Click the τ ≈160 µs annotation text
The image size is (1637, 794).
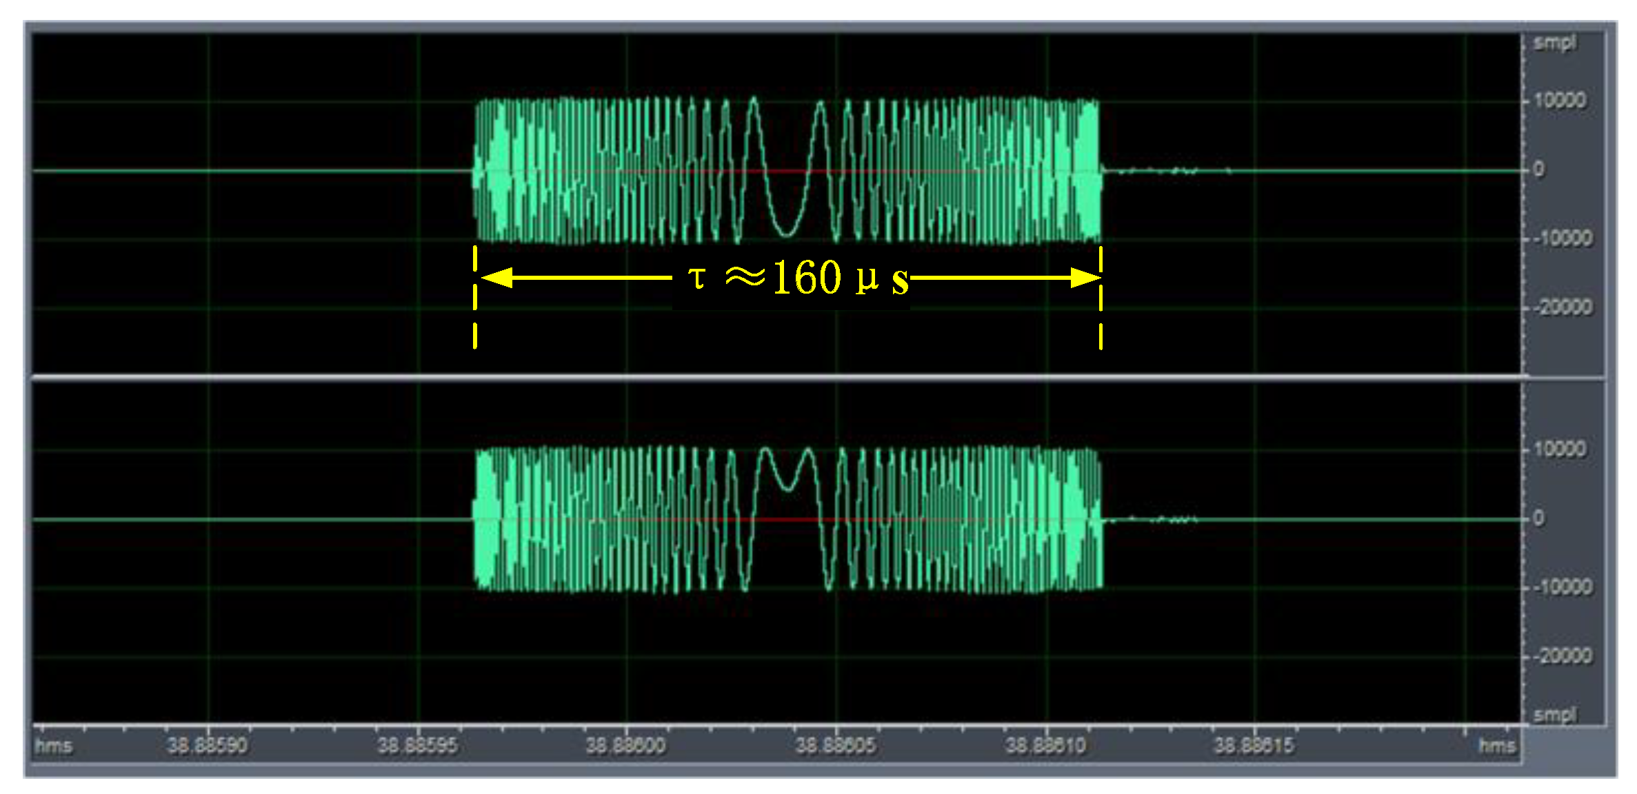tap(799, 278)
